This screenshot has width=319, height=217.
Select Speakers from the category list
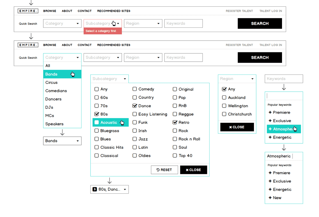(x=62, y=124)
